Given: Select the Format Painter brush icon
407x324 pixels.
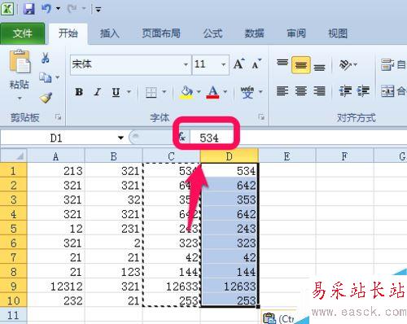Looking at the screenshot, I should [46, 98].
